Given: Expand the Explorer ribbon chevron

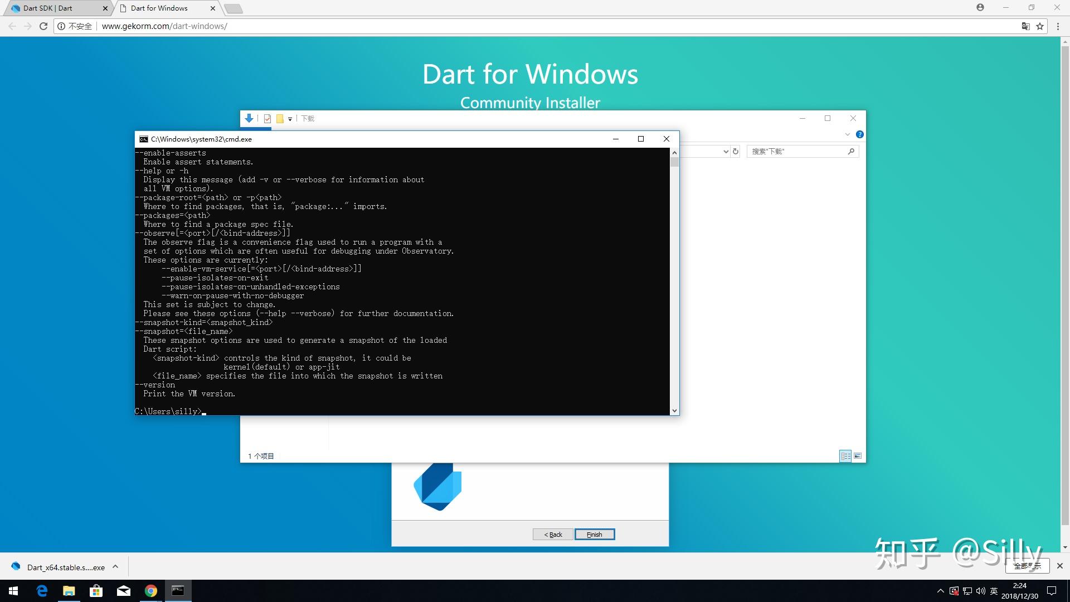Looking at the screenshot, I should click(847, 134).
